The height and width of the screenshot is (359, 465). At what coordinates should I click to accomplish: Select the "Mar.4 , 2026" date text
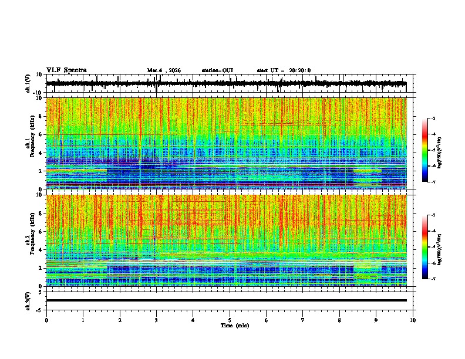(x=164, y=70)
